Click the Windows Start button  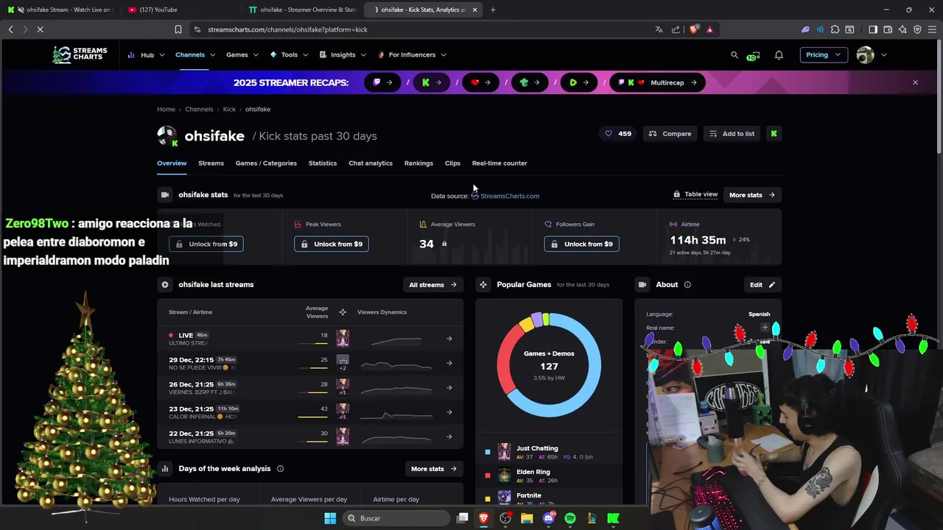(x=330, y=518)
